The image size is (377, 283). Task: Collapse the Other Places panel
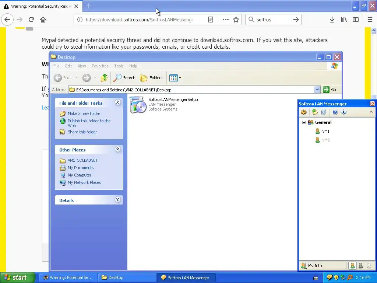[x=117, y=150]
